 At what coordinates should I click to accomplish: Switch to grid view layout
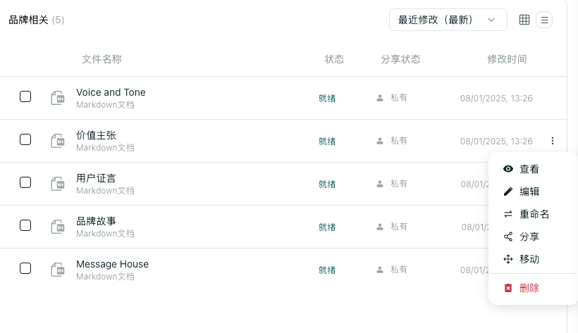[524, 20]
